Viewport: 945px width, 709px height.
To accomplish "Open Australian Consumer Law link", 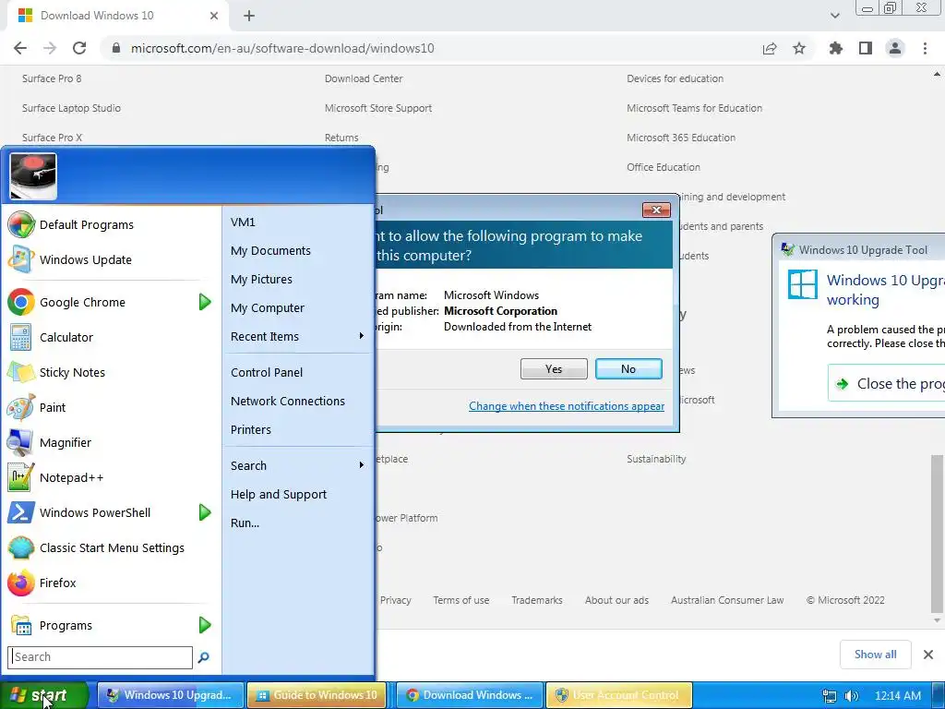I will 727,600.
